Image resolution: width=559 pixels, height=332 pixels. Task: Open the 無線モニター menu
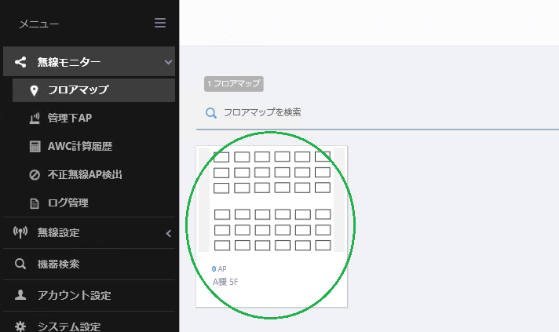[x=90, y=62]
